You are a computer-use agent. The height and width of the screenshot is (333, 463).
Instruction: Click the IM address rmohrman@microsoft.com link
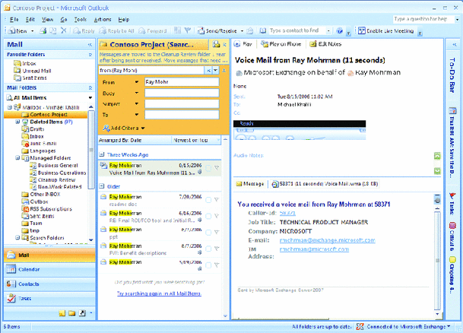pos(314,249)
